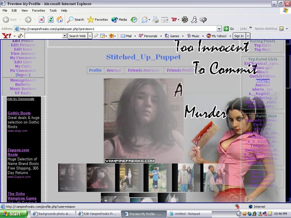This screenshot has height=218, width=291.
Task: Click the Forward navigation arrow icon
Action: tap(28, 20)
